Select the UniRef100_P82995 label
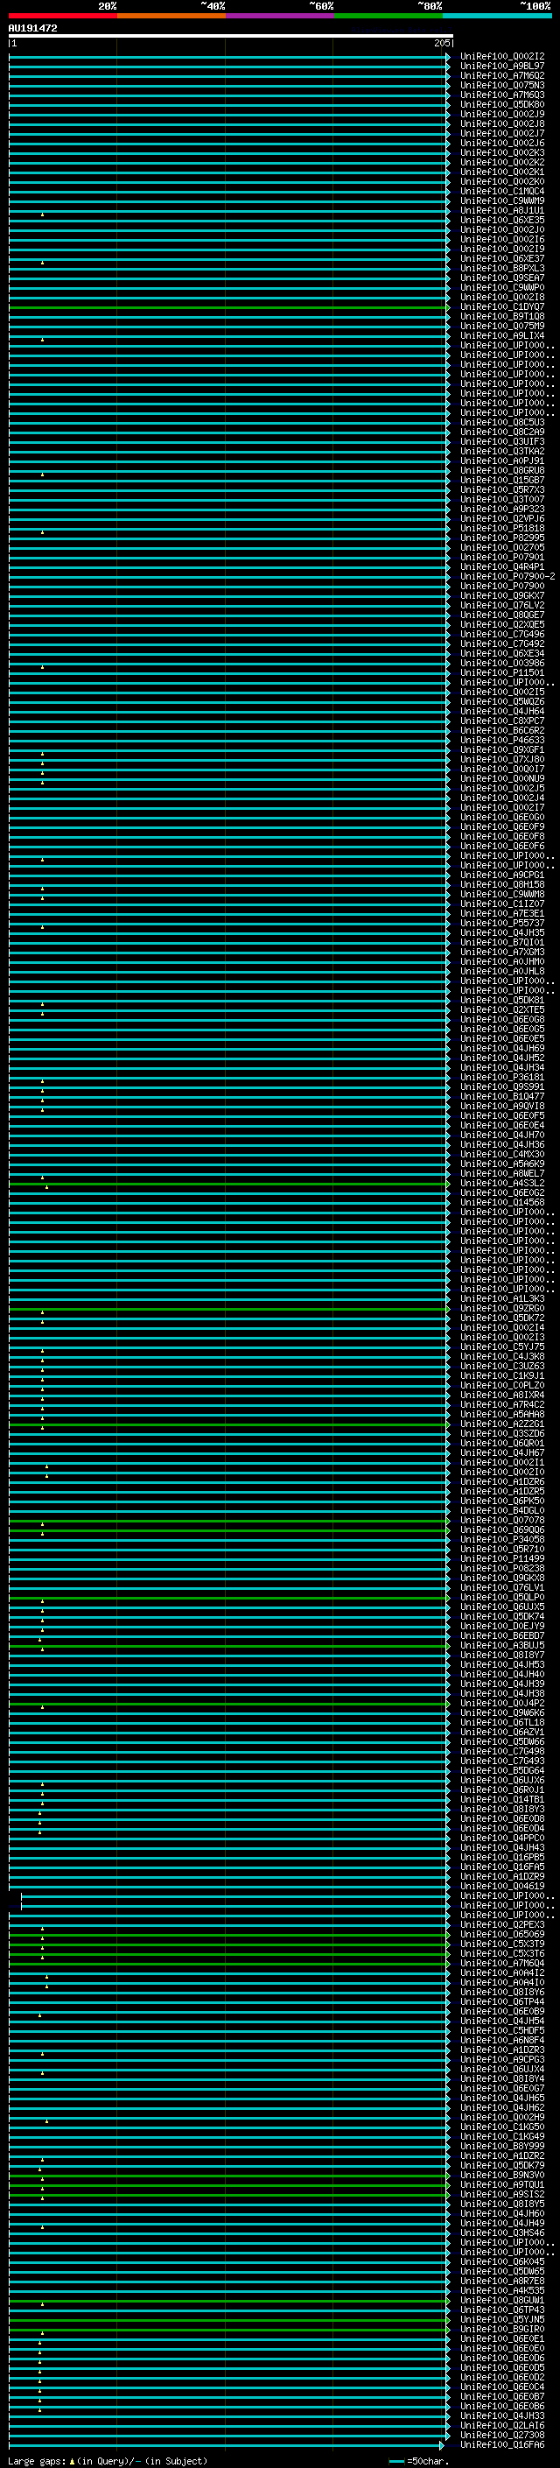The width and height of the screenshot is (560, 2468). click(502, 538)
